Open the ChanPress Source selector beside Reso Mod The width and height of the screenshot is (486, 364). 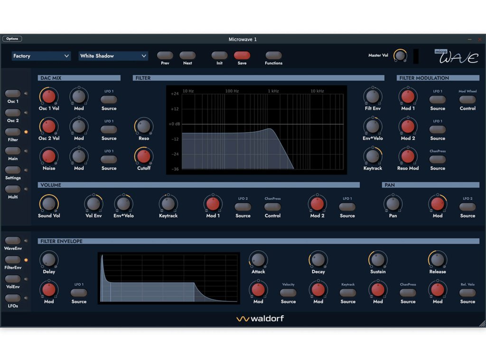coord(437,159)
